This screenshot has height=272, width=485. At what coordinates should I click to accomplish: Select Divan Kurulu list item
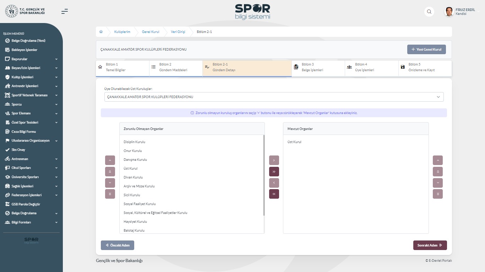[x=192, y=177]
